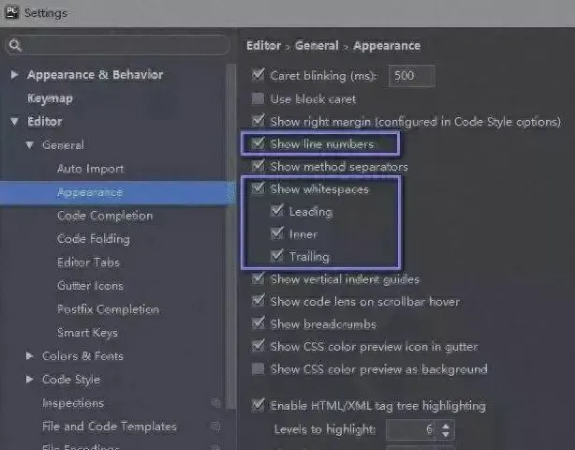Go to Editor Tabs settings
This screenshot has height=450, width=575.
click(88, 262)
